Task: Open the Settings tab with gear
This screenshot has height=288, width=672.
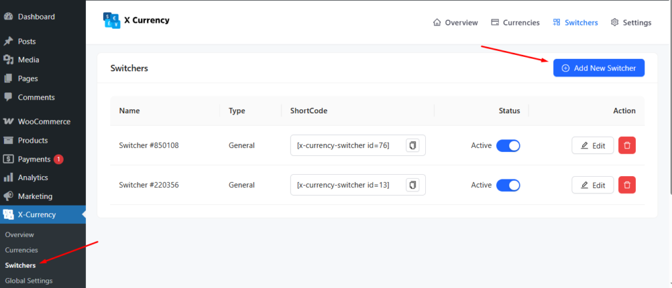Action: coord(631,22)
